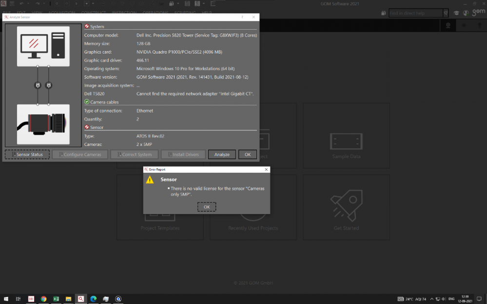Viewport: 487px width, 304px height.
Task: Click the Find in direct help field
Action: 415,13
